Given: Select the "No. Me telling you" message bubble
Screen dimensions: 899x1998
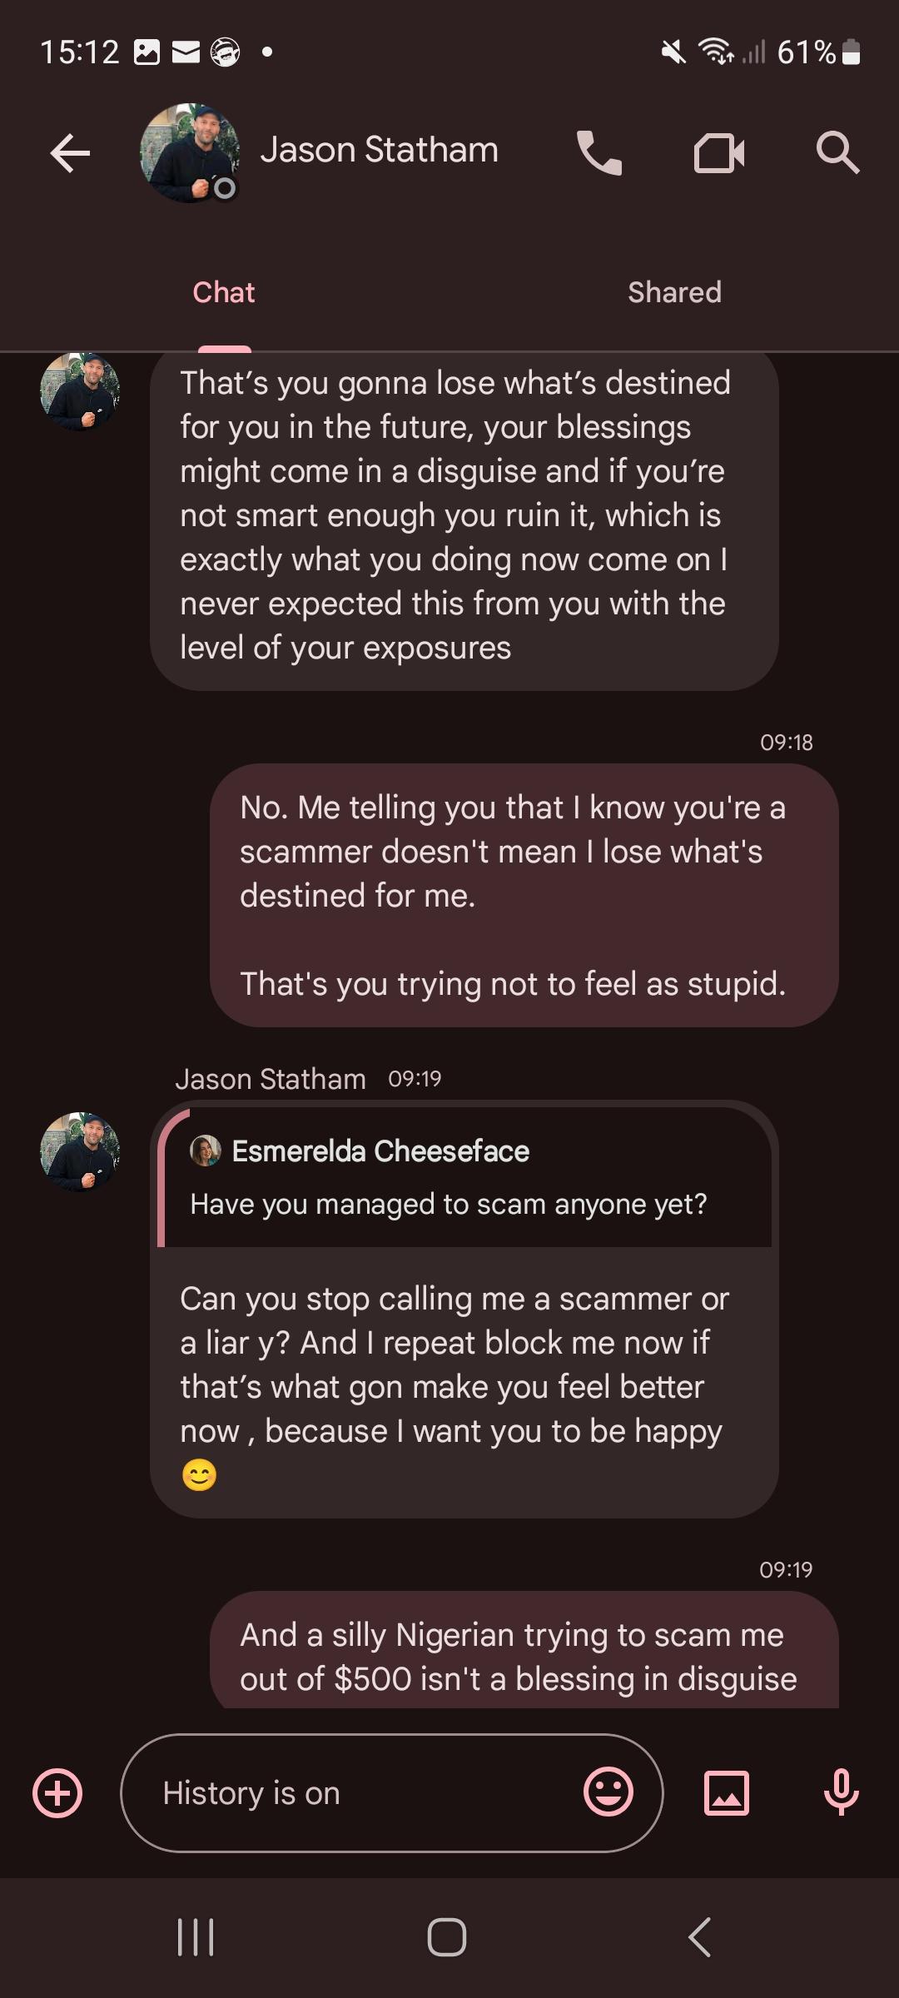Looking at the screenshot, I should tap(524, 895).
